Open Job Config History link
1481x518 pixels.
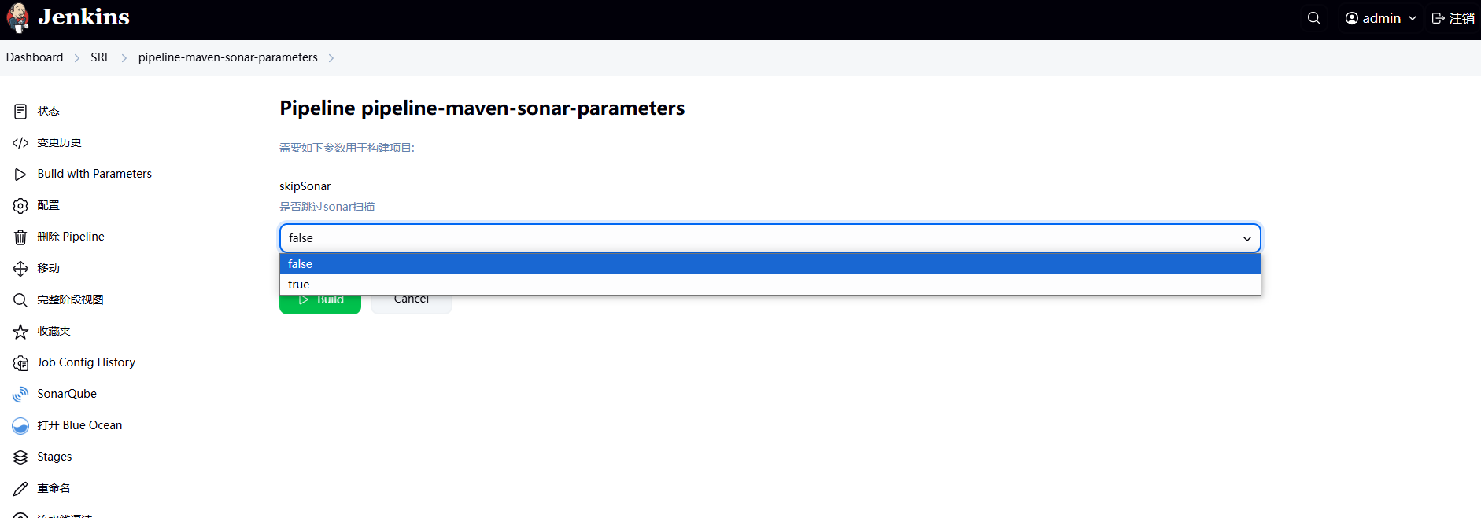(86, 362)
